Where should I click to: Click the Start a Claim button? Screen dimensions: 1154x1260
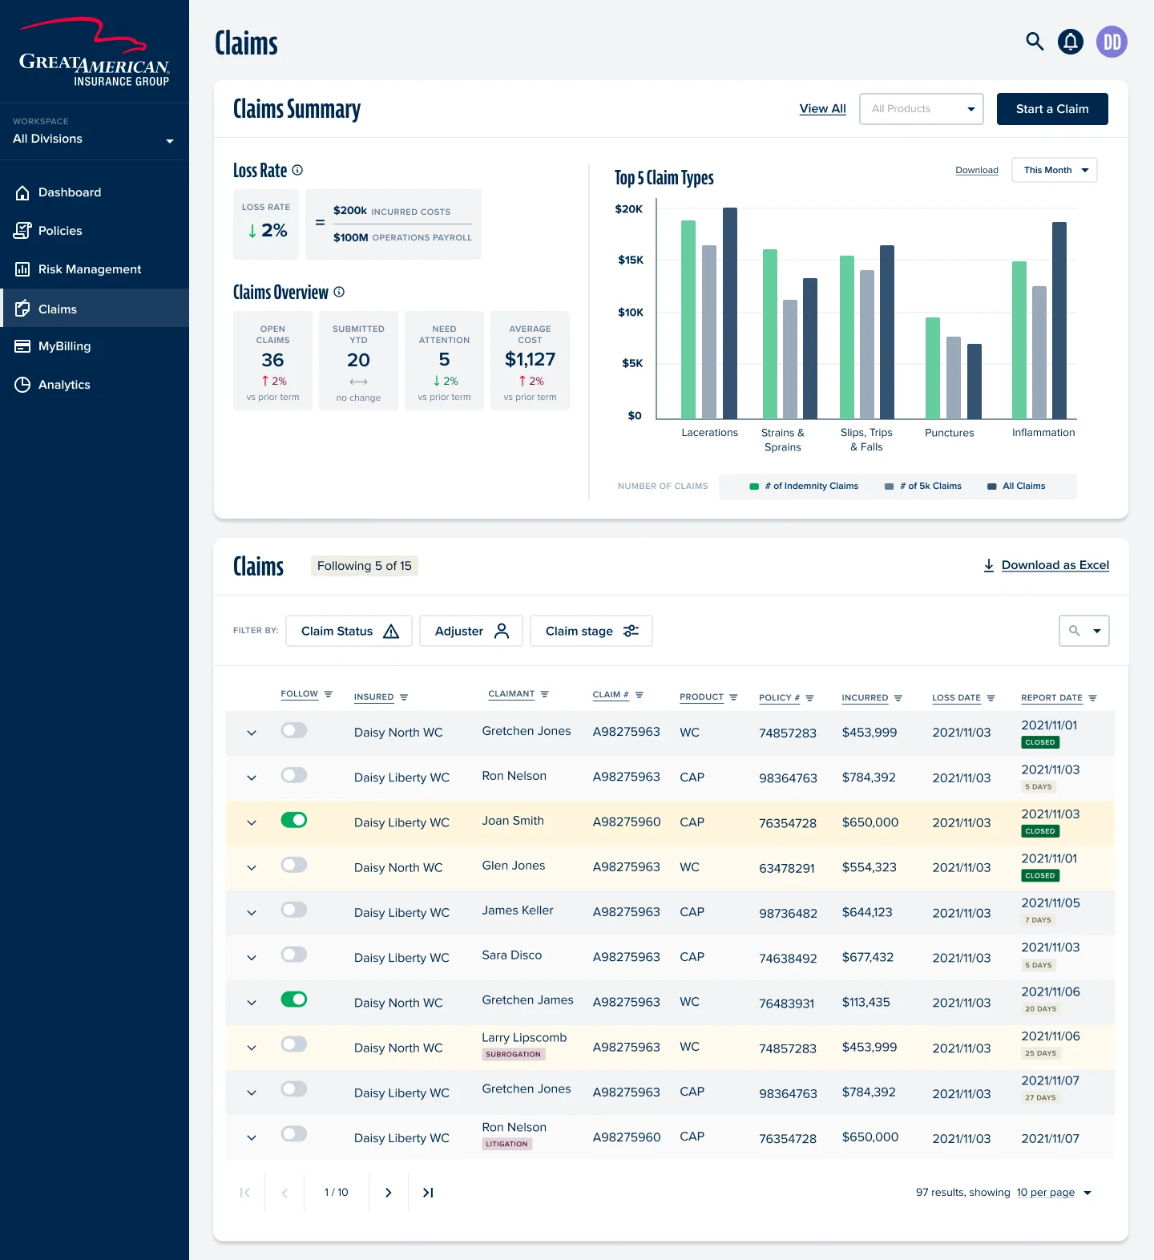coord(1052,109)
